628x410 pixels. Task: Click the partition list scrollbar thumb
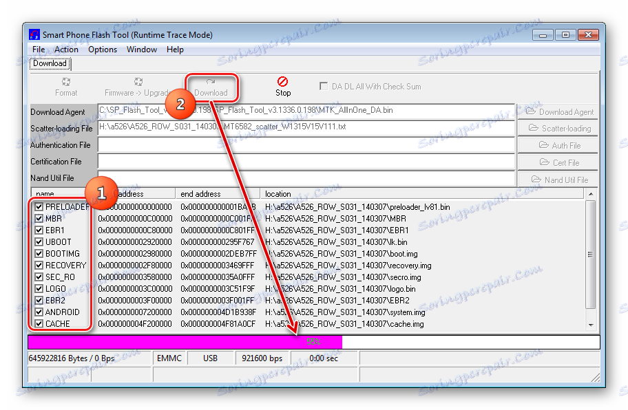[590, 255]
